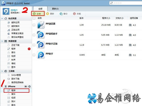
Task: Open 正版应用 in sidebar
Action: point(15,30)
